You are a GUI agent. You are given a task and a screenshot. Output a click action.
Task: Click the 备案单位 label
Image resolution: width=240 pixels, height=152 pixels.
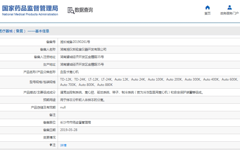[x=49, y=123]
